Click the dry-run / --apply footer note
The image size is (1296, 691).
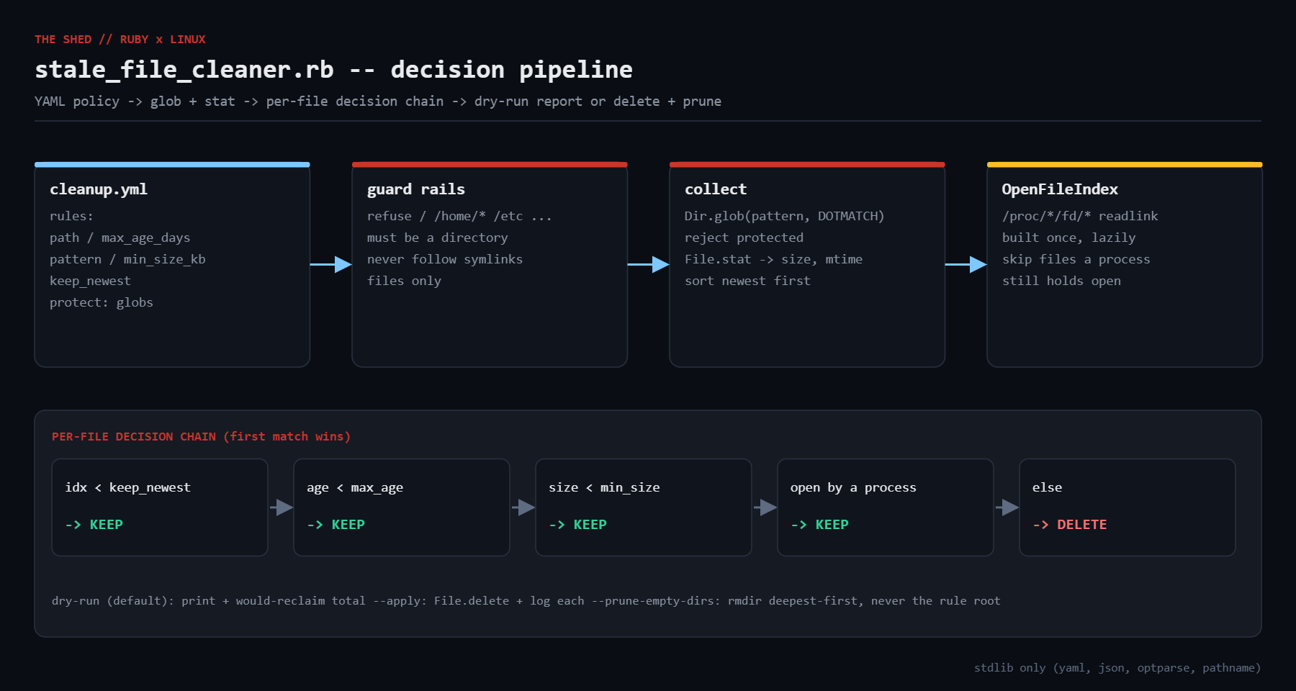click(x=526, y=600)
